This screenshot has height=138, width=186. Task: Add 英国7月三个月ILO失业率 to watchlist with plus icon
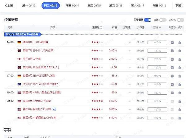pos(172,50)
